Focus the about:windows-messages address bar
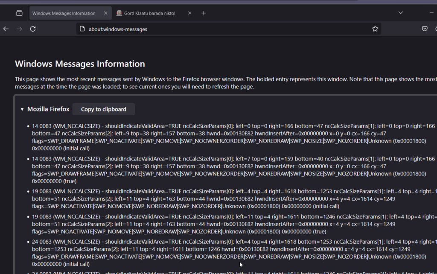 click(x=229, y=29)
